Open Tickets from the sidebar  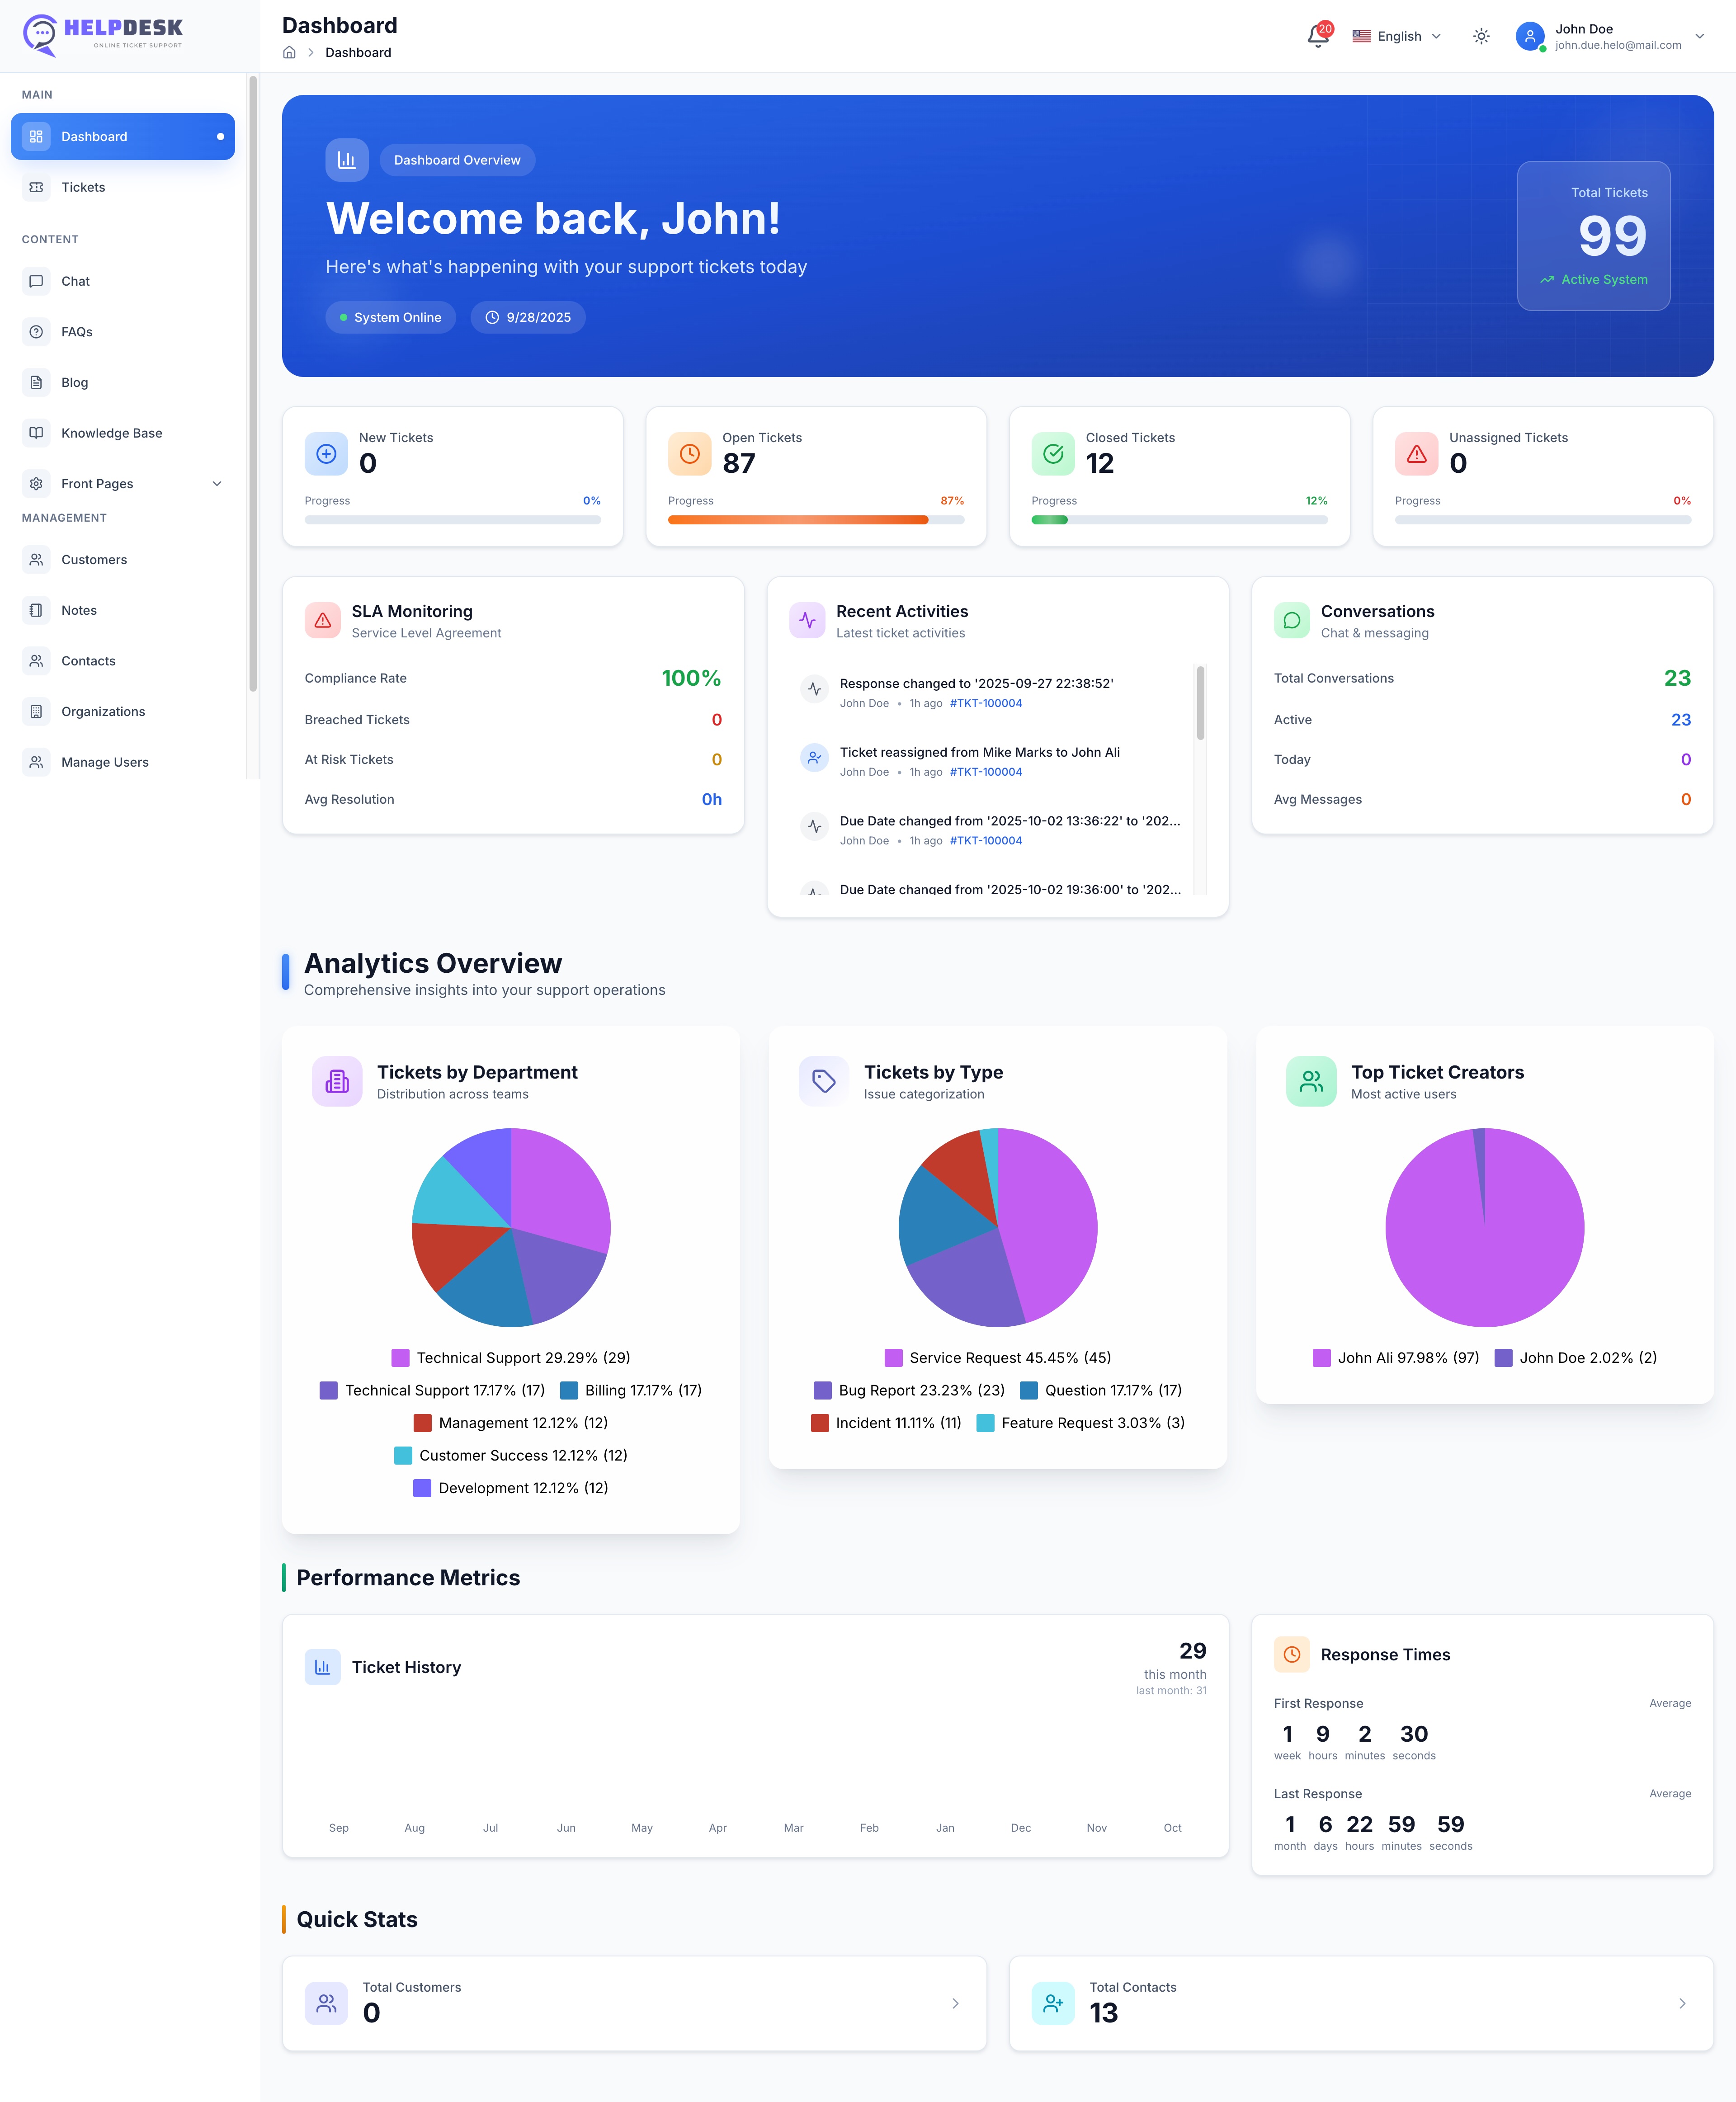tap(83, 187)
